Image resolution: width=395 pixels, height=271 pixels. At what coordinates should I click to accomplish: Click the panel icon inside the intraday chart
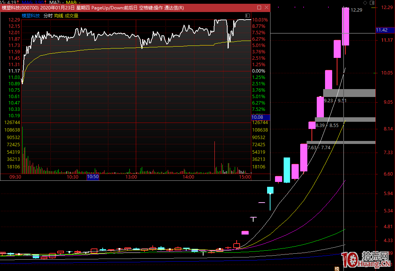click(247, 15)
